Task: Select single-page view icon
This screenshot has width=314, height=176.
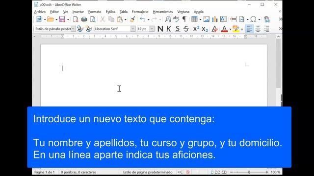Action: (212, 172)
